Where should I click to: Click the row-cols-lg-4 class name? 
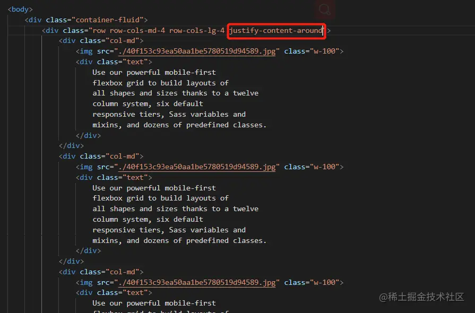click(x=197, y=31)
